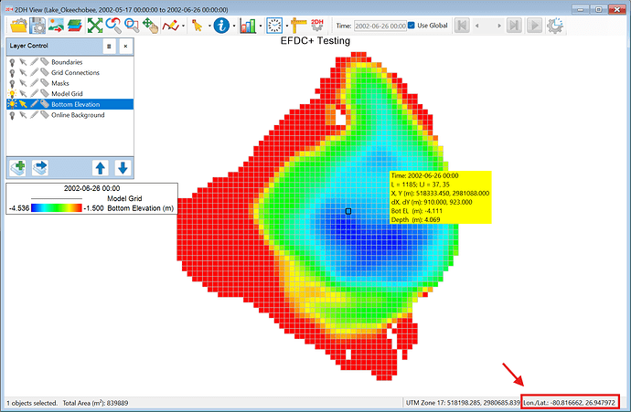Select the polyline drawing pencil tool
Viewport: 631px width, 412px height.
coord(170,26)
